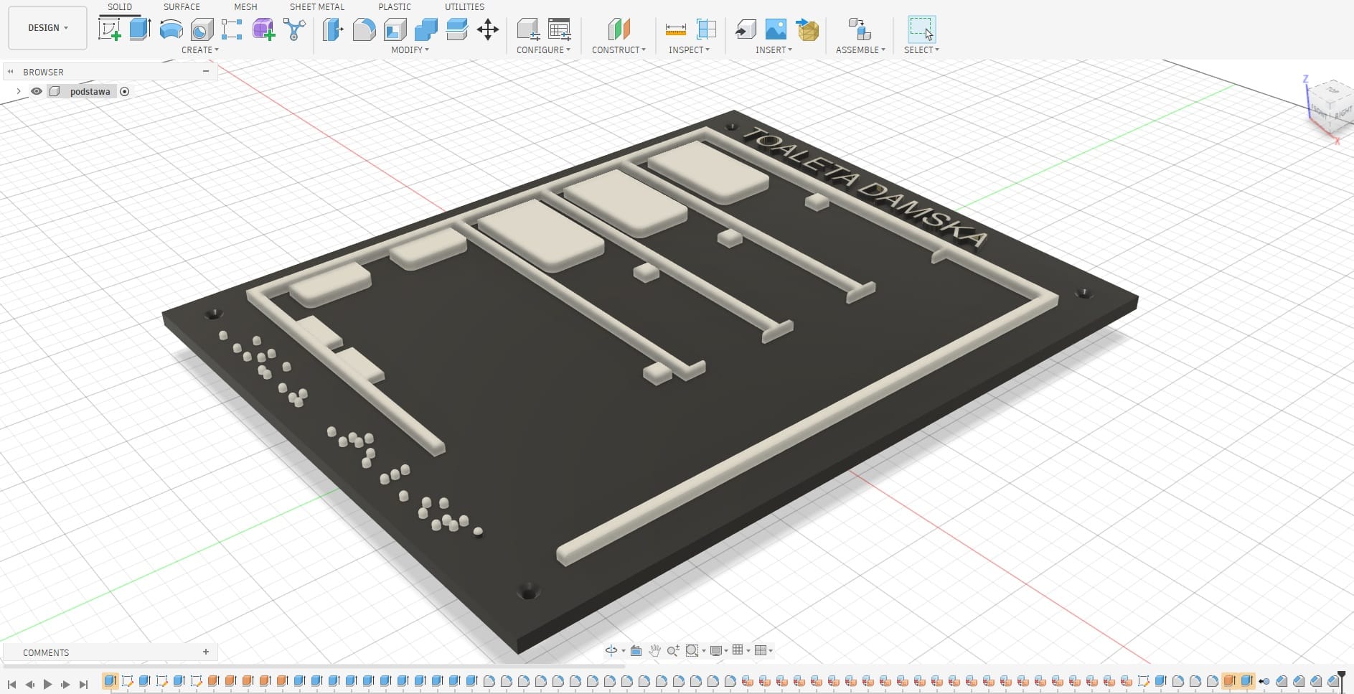
Task: Select the Move/Copy arrows tool
Action: [x=488, y=29]
